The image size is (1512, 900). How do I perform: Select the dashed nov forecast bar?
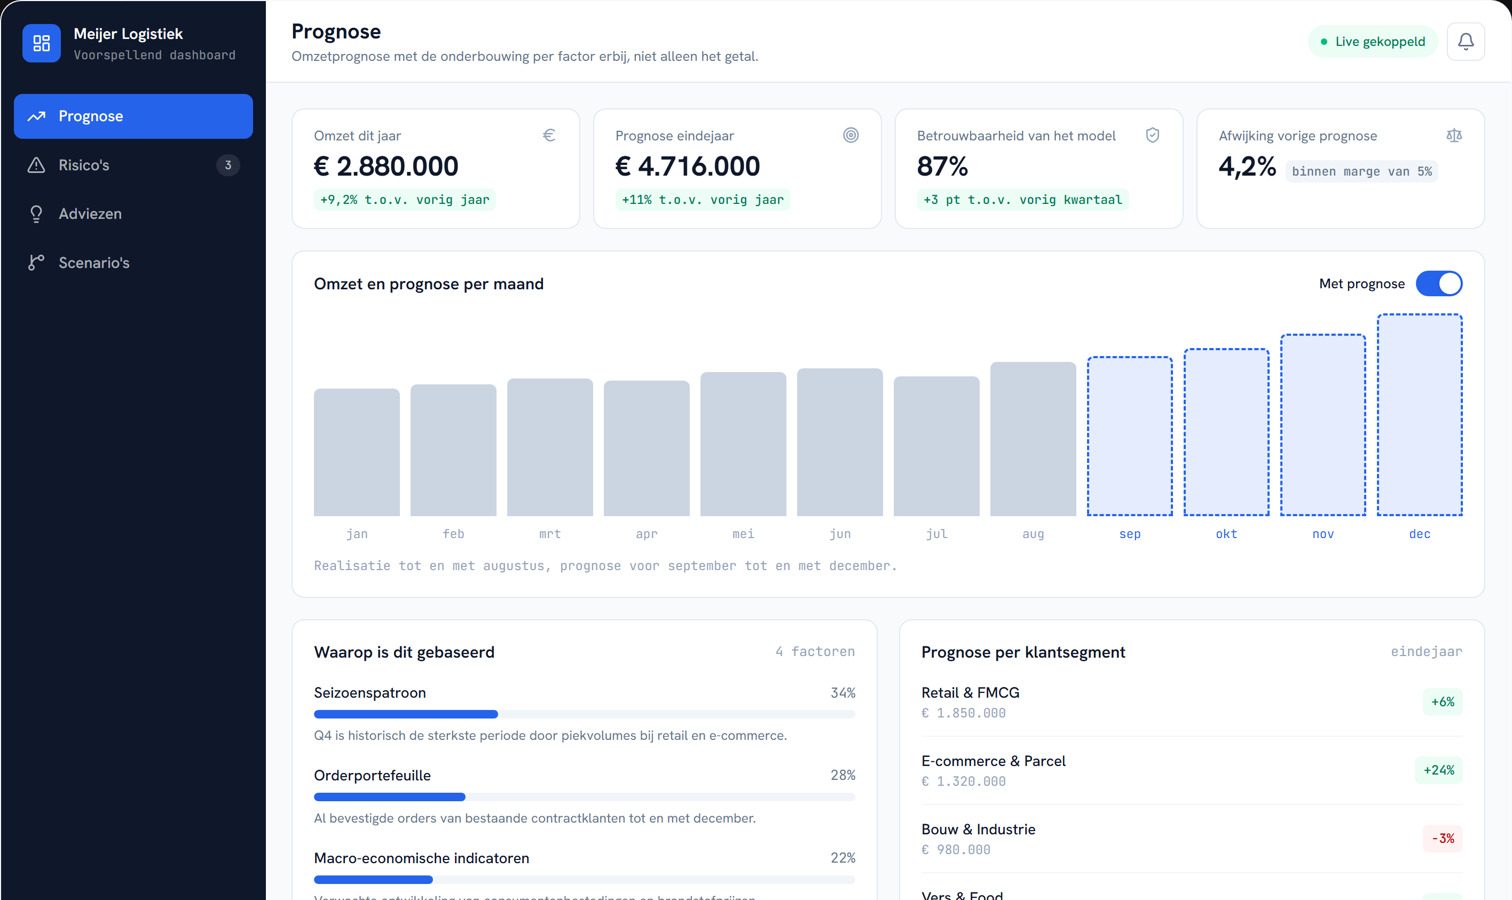(1323, 425)
